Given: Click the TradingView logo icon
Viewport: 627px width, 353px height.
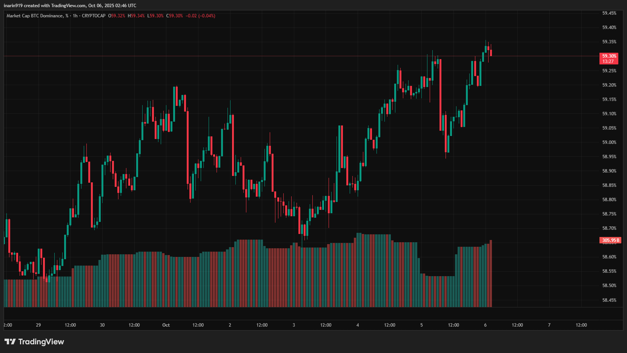Looking at the screenshot, I should click(x=10, y=342).
